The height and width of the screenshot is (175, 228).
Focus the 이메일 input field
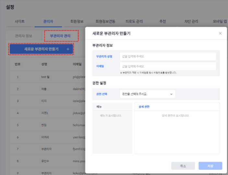(x=168, y=66)
